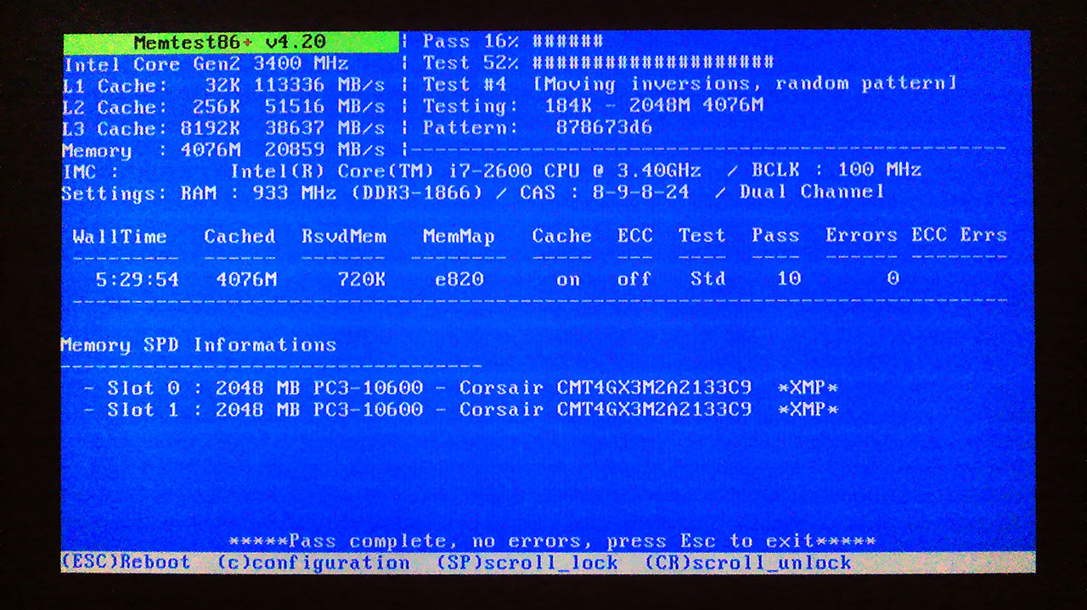
Task: Click the ECC value 'off'
Action: 634,279
